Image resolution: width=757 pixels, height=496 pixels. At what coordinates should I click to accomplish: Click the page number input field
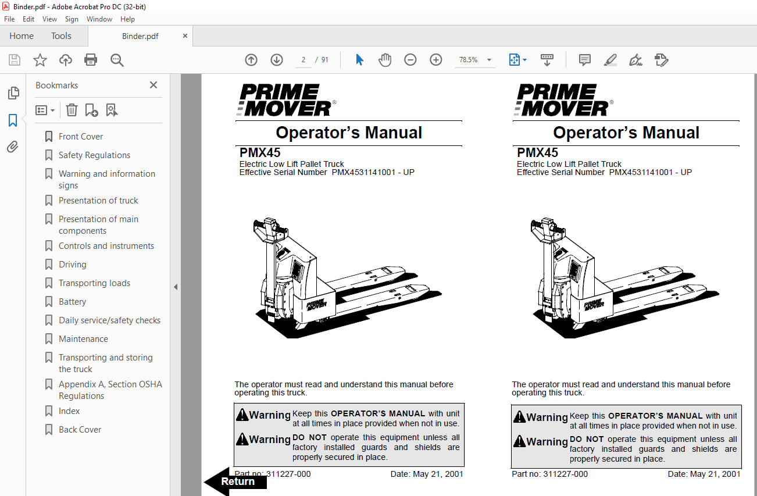tap(303, 60)
